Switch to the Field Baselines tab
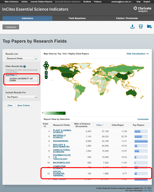 77,18
